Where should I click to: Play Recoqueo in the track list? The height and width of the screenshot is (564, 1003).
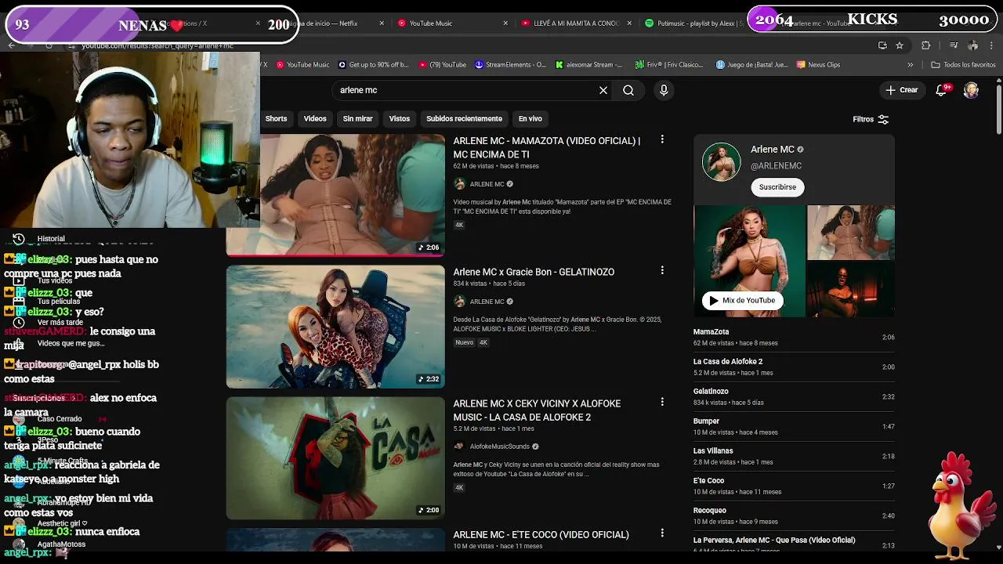794,515
